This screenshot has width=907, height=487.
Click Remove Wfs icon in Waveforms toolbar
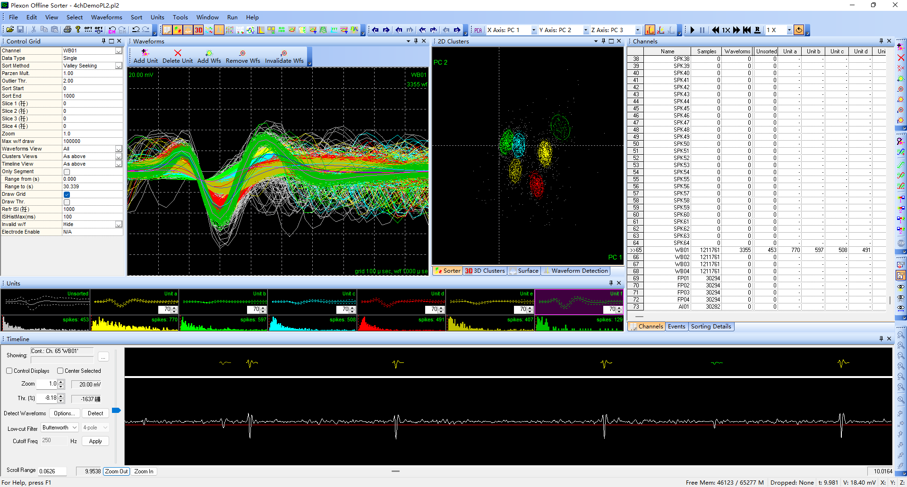tap(243, 53)
